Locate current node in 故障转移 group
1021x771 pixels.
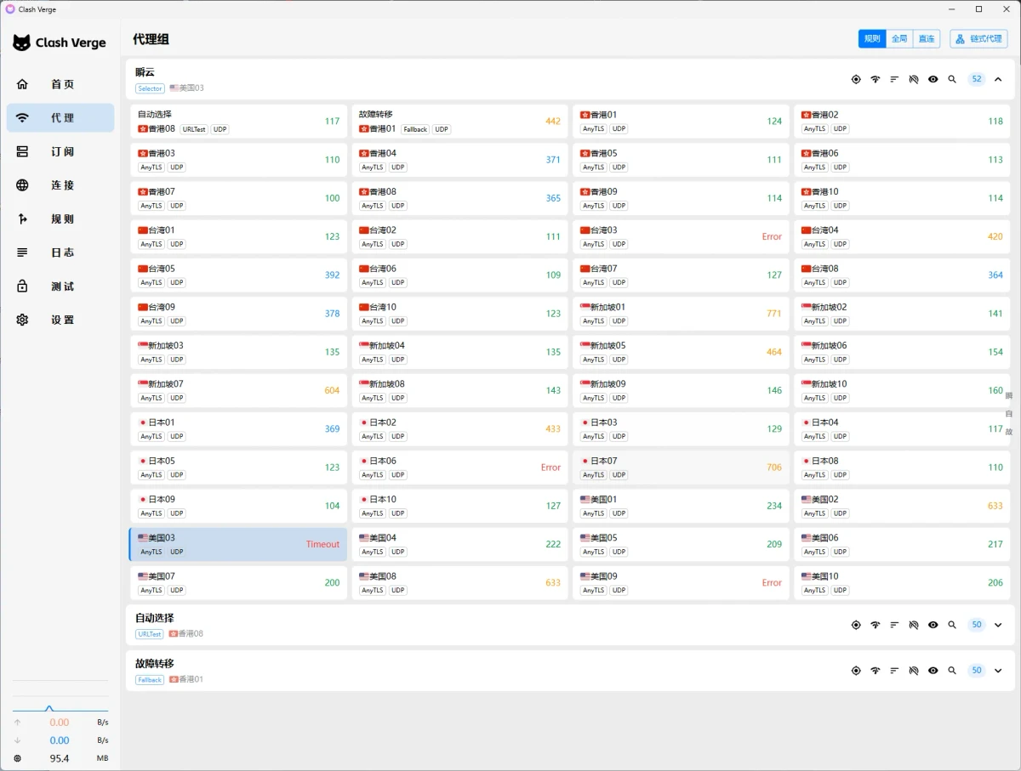point(856,671)
